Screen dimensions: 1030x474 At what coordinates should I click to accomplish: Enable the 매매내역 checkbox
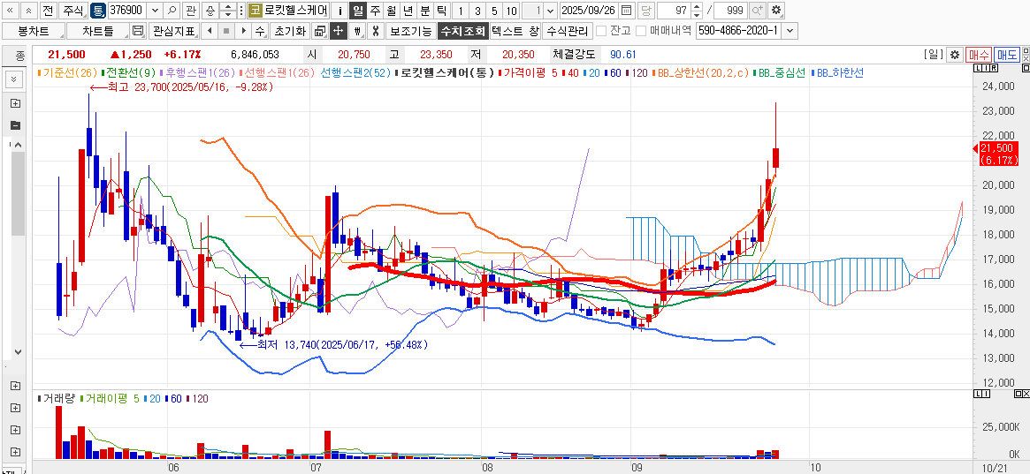pyautogui.click(x=641, y=31)
